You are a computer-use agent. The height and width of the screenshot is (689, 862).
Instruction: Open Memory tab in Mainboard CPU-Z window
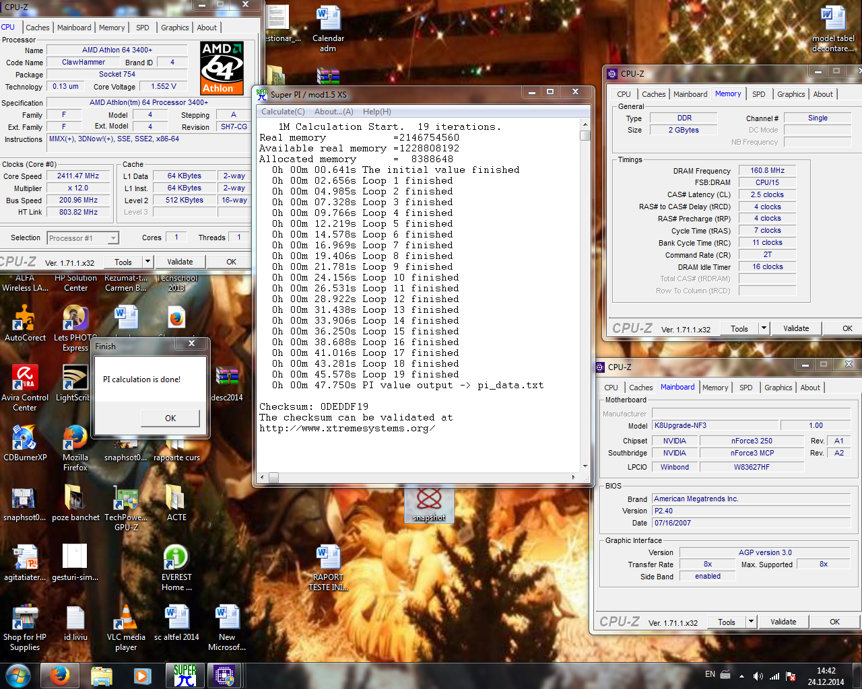[715, 388]
